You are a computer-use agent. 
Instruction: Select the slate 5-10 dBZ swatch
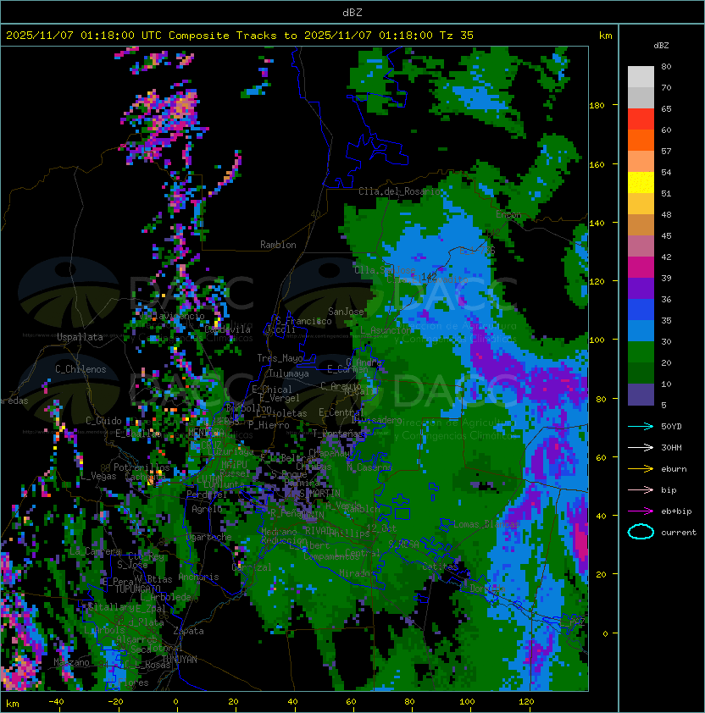641,395
